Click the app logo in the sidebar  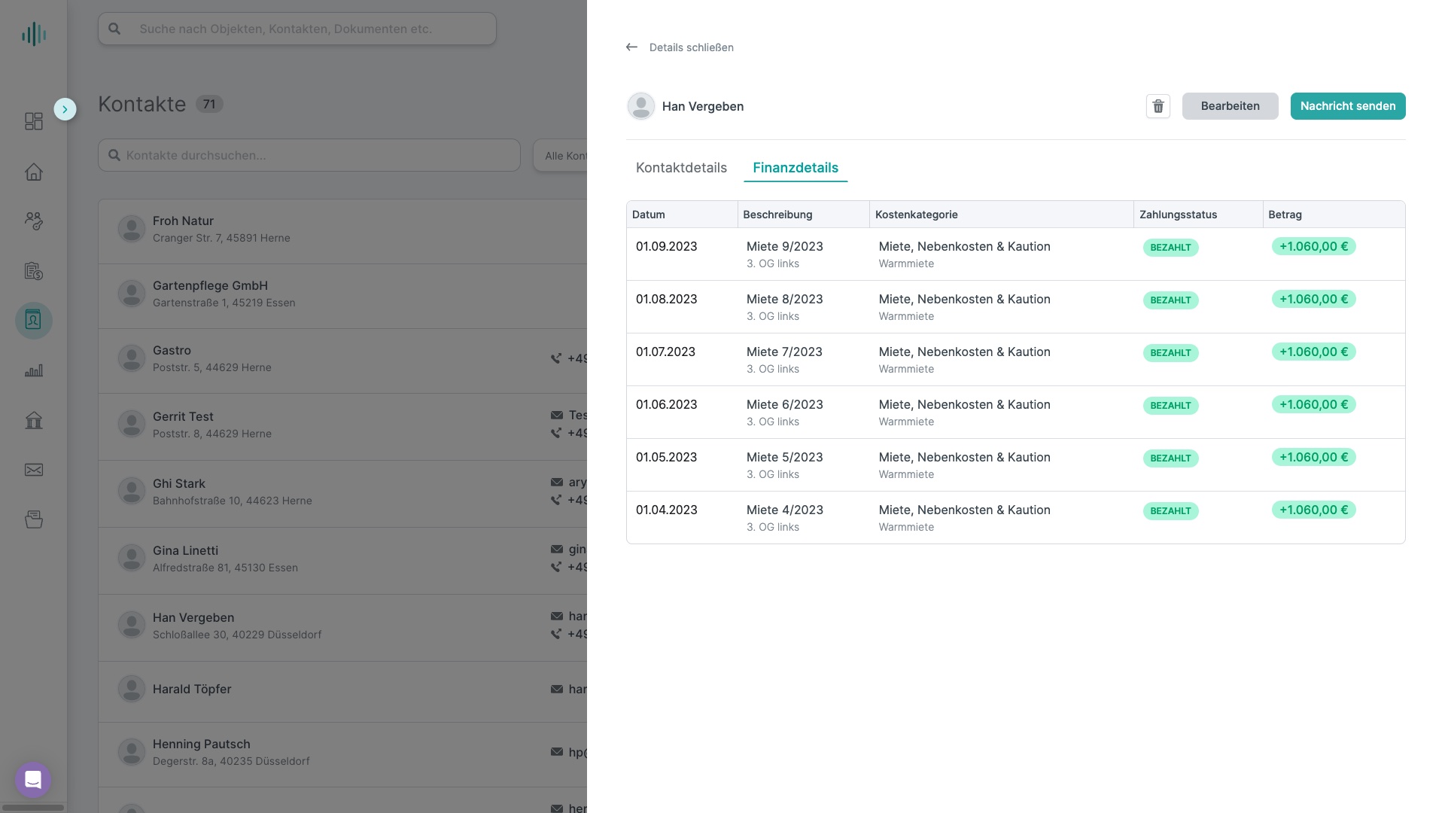[34, 34]
